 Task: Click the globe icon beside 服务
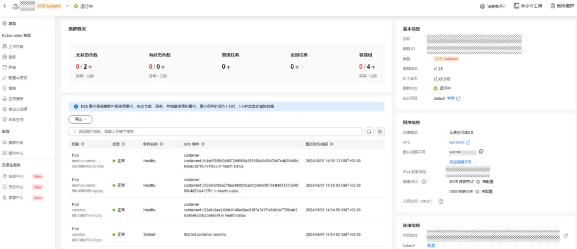pyautogui.click(x=5, y=57)
